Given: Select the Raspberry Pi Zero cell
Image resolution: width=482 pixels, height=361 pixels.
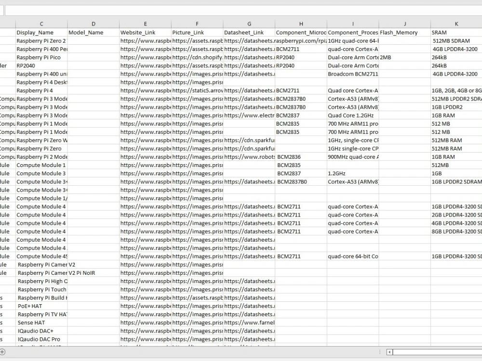Looking at the screenshot, I should pyautogui.click(x=41, y=149).
